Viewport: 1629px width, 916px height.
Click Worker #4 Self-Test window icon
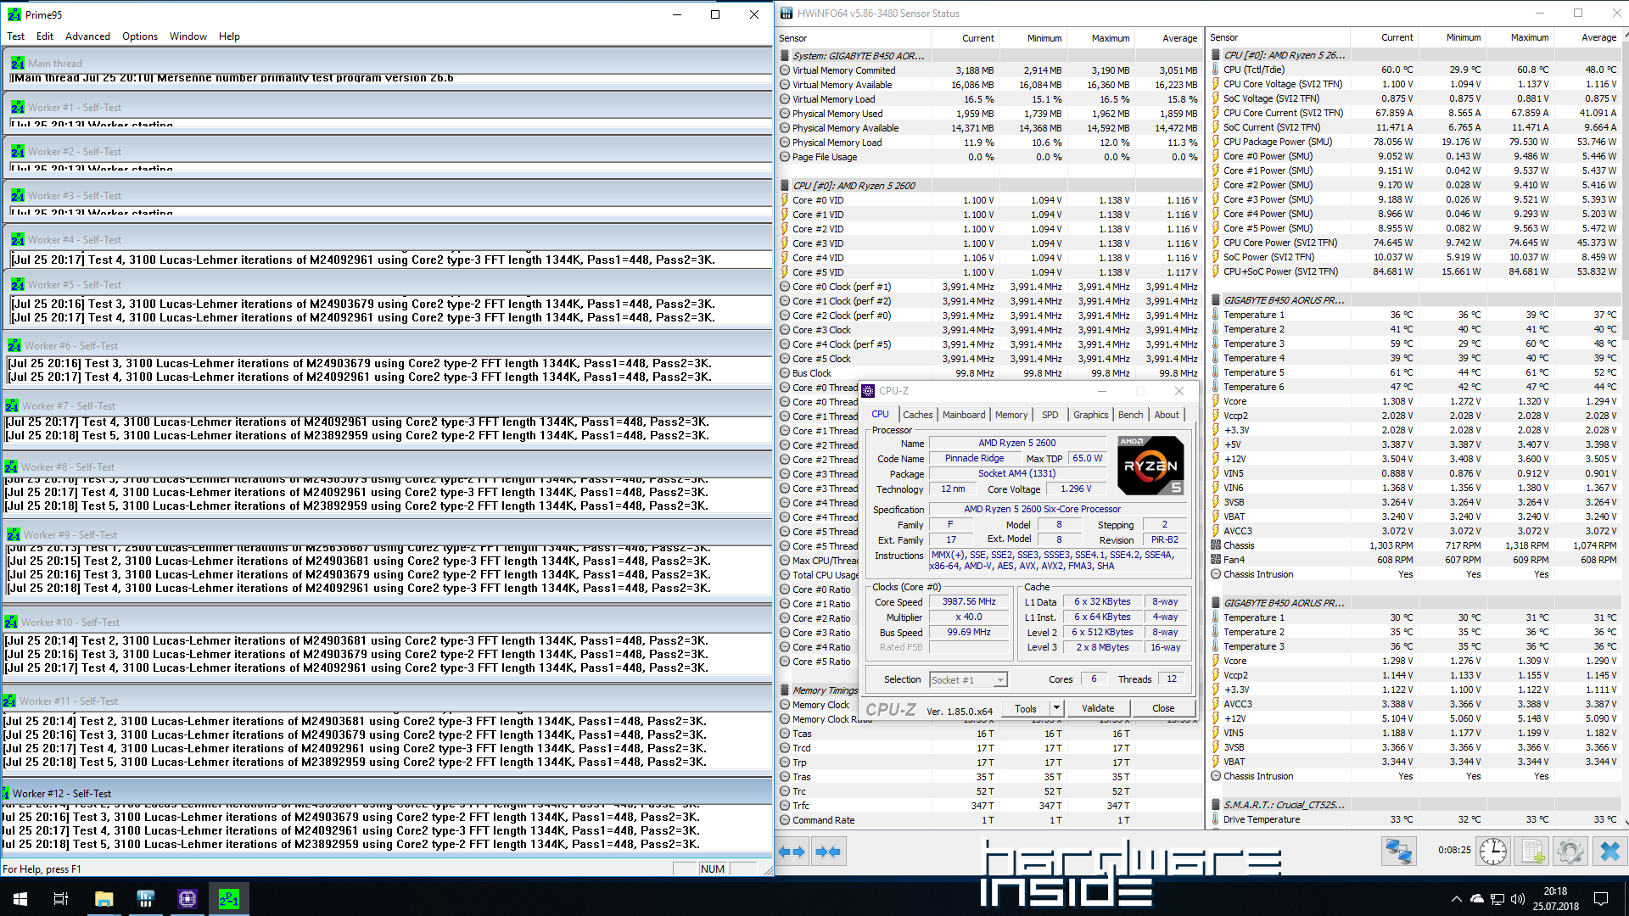pos(18,239)
